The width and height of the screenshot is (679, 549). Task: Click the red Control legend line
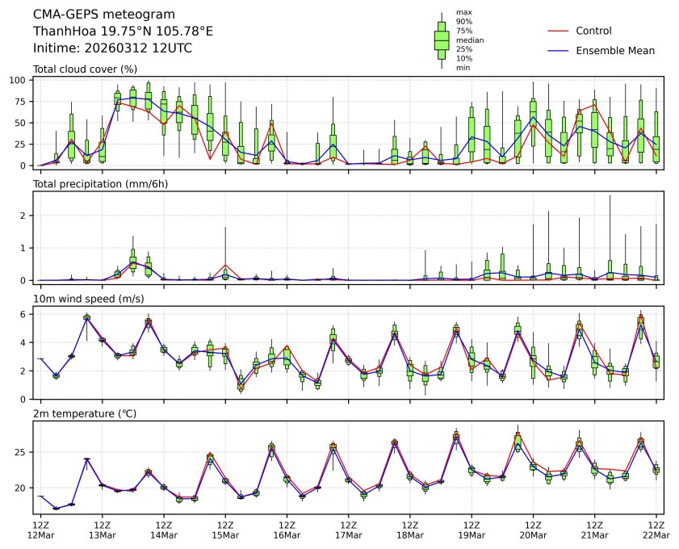[x=559, y=31]
